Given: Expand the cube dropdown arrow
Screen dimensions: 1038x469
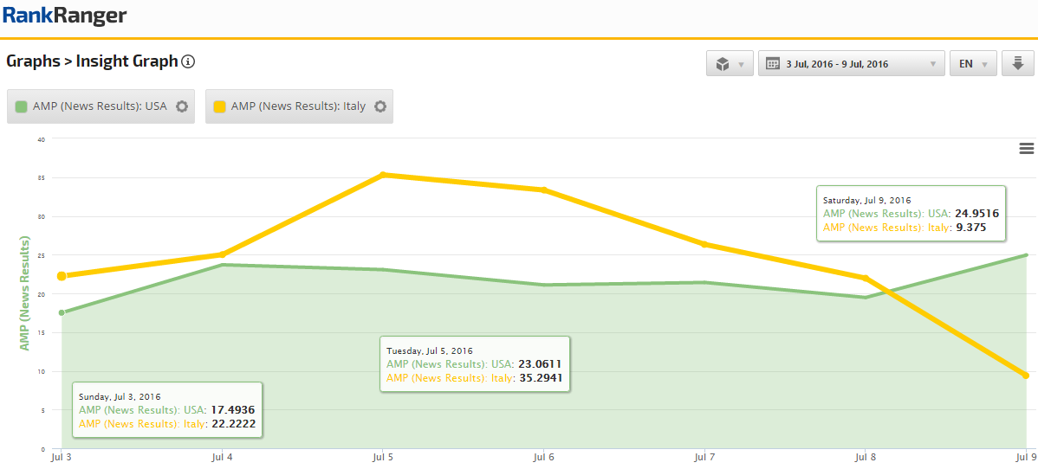Looking at the screenshot, I should pyautogui.click(x=742, y=64).
